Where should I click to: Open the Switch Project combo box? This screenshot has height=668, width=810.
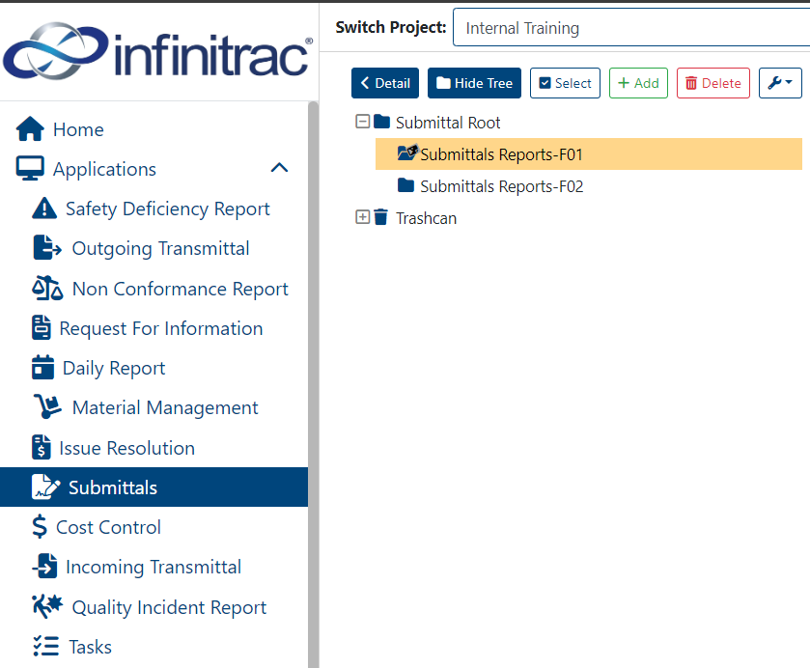(631, 28)
